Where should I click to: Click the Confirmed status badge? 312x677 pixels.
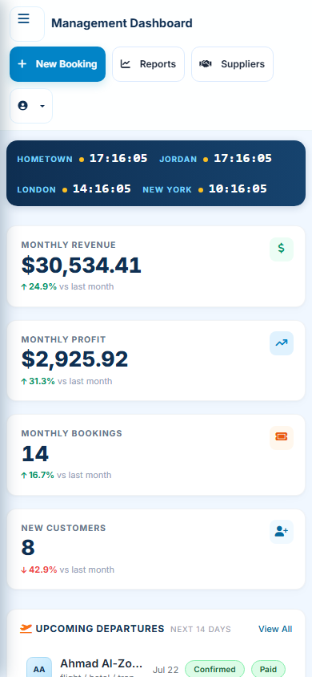click(x=214, y=669)
